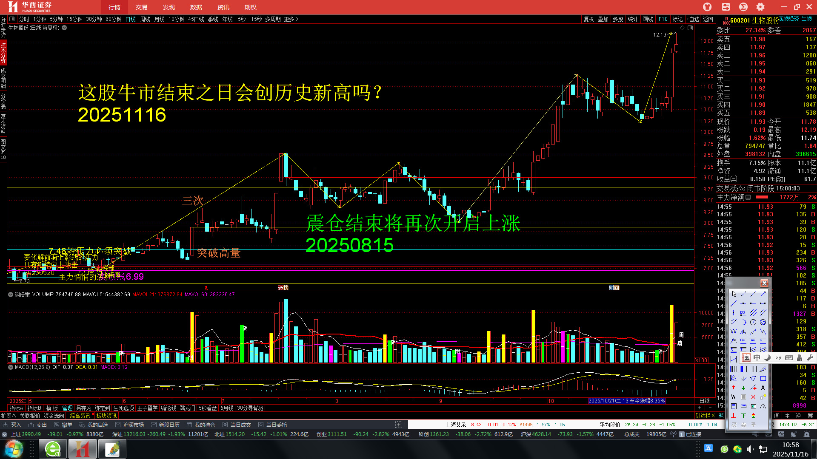Open the 360 browser taskbar icon

(x=53, y=449)
